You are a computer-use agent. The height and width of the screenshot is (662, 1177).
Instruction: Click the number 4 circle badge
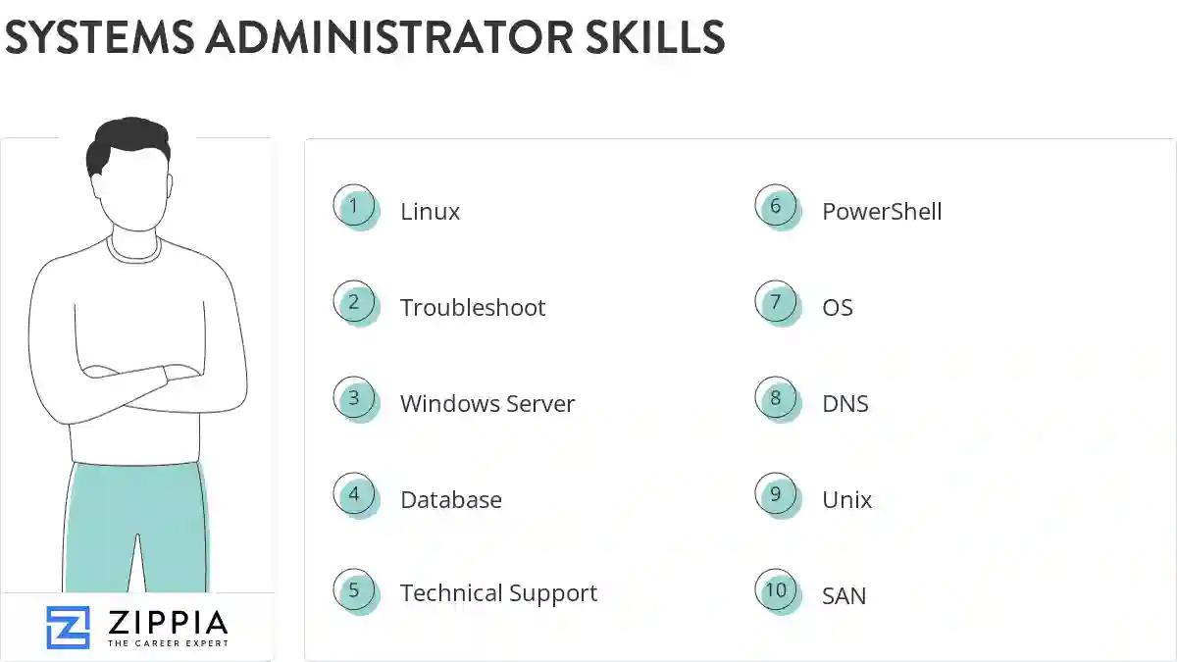[354, 495]
